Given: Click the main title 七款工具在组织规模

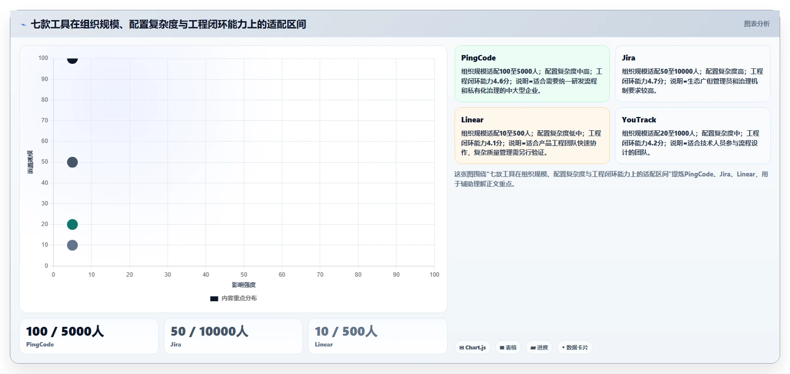Looking at the screenshot, I should (x=168, y=24).
